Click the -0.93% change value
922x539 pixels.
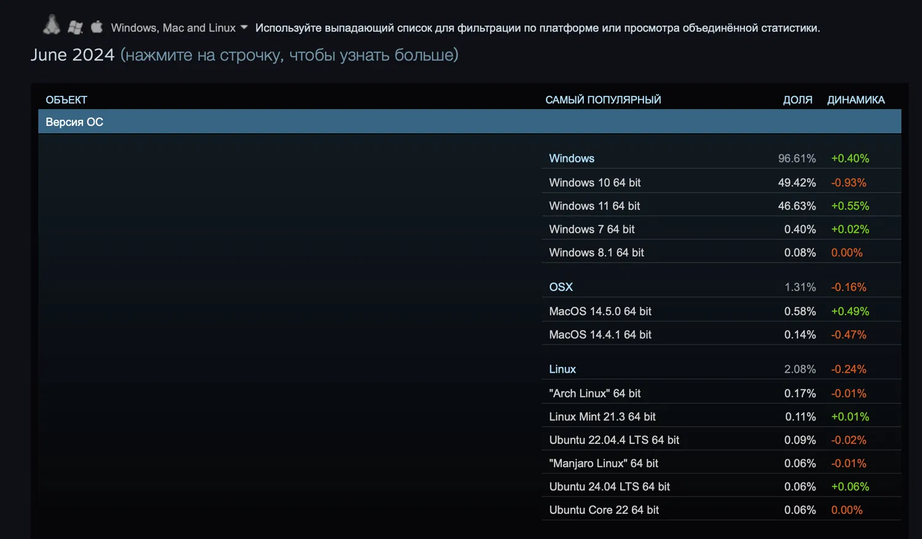(x=849, y=182)
